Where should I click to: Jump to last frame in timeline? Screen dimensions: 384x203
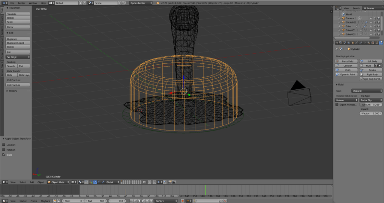coord(151,201)
